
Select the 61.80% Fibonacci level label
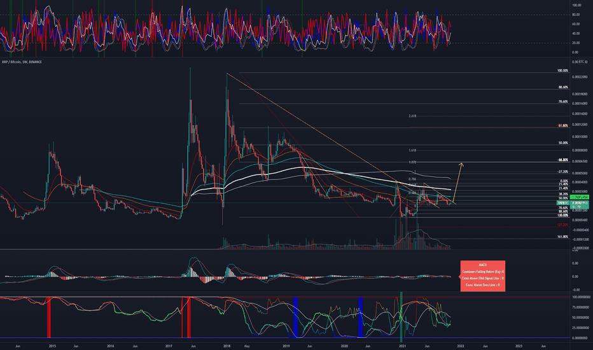[x=562, y=125]
